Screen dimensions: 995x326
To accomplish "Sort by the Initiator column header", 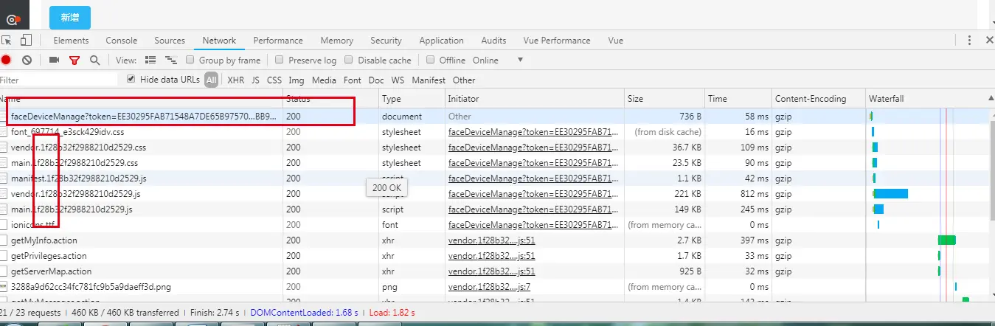I will [535, 98].
